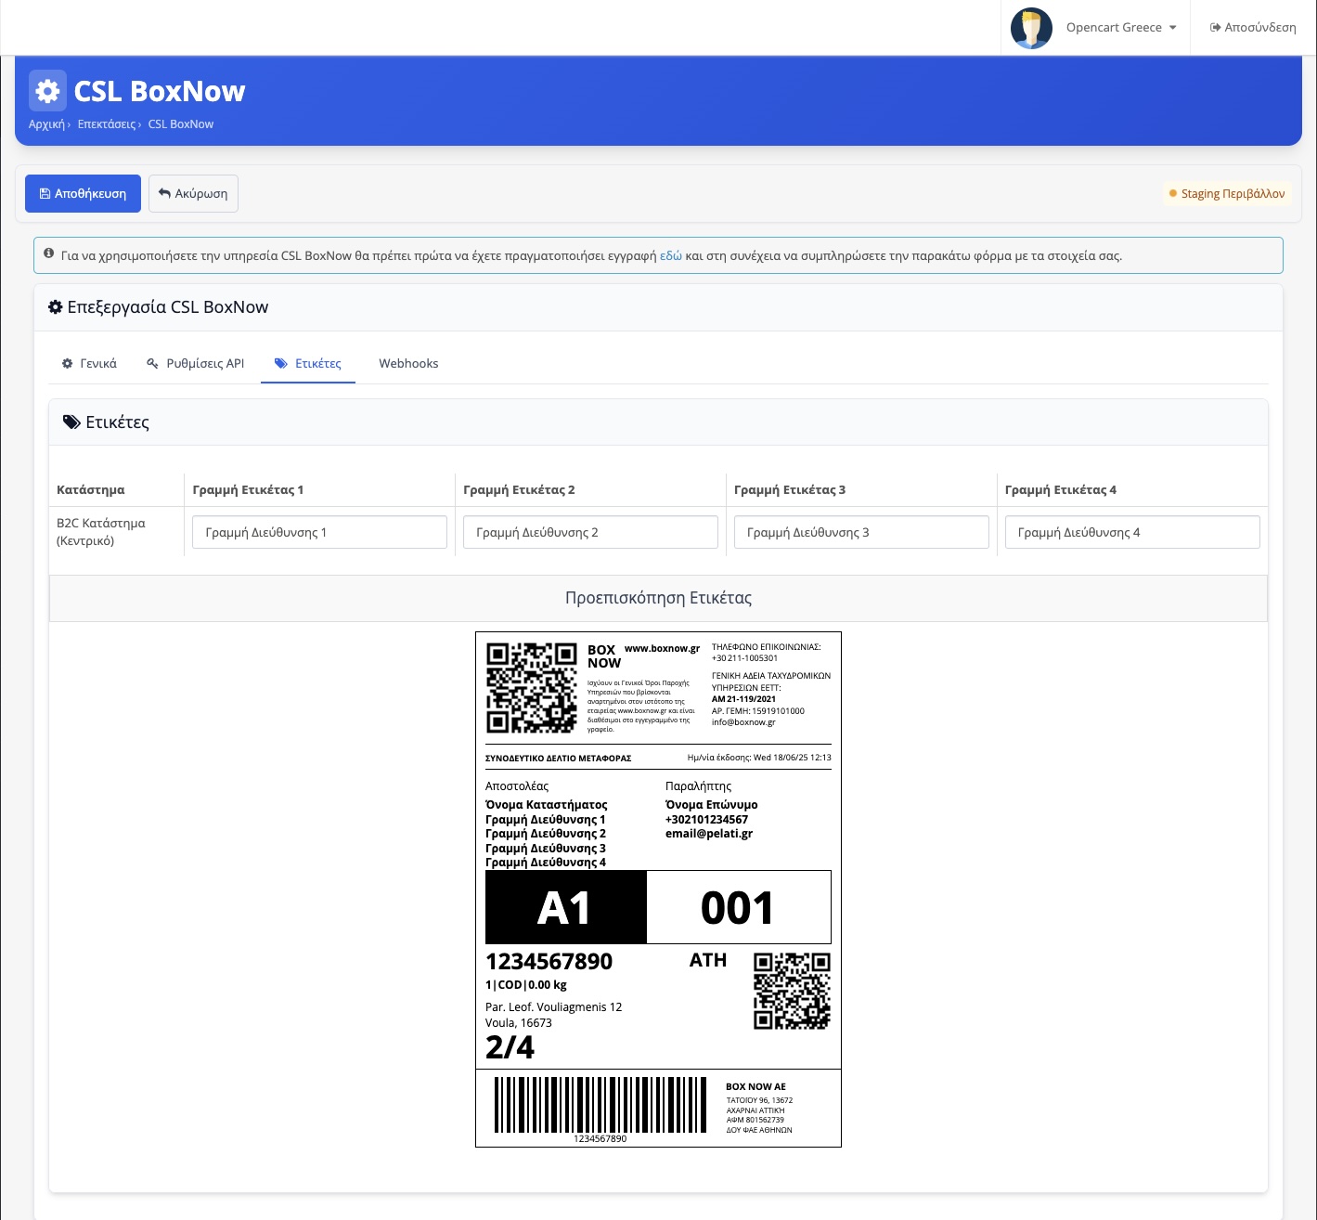The width and height of the screenshot is (1317, 1220).
Task: Focus the Γραμμή Διεύθυνσης 1 input field
Action: (x=319, y=532)
